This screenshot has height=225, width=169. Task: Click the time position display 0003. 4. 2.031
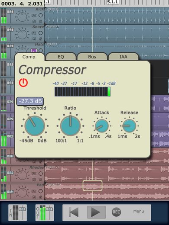(x=22, y=3)
